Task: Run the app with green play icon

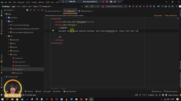Action: pos(130,6)
